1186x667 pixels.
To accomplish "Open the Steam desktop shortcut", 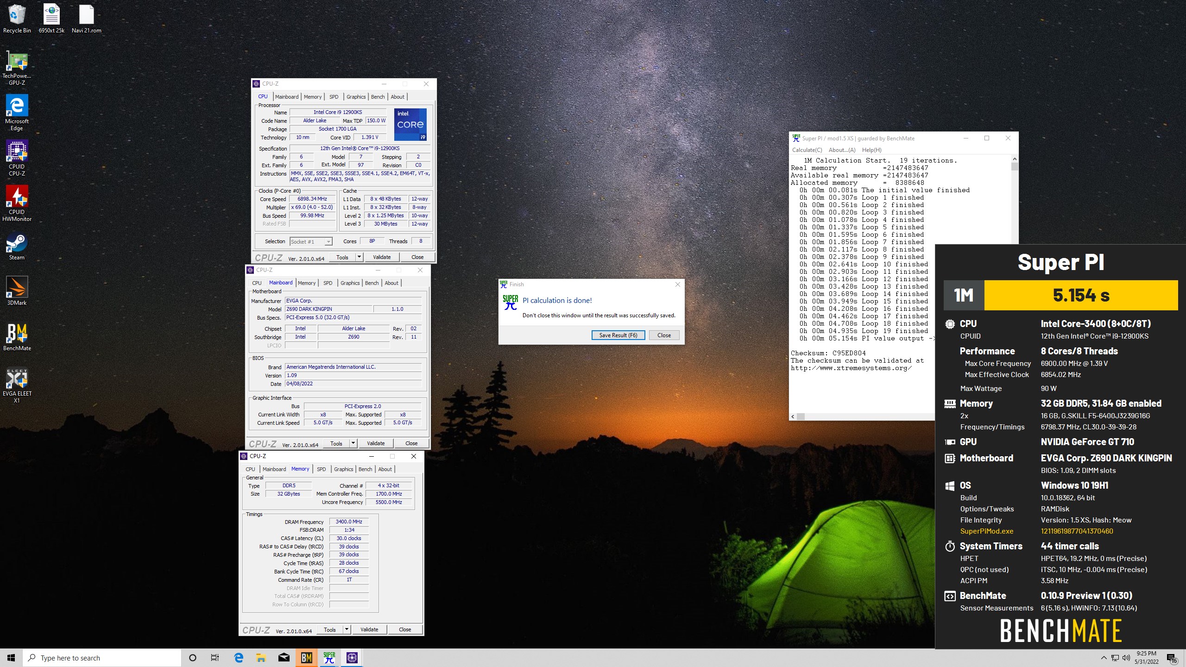I will 17,246.
